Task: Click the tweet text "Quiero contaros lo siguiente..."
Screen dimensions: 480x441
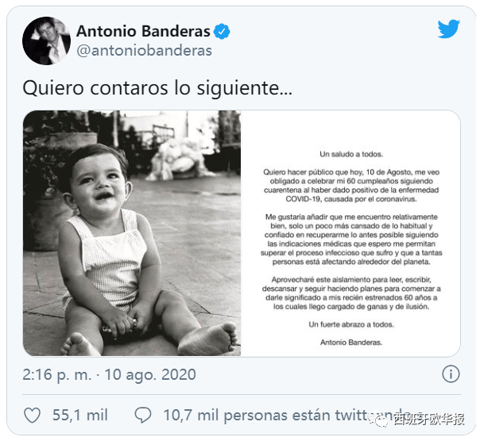Action: [x=157, y=88]
